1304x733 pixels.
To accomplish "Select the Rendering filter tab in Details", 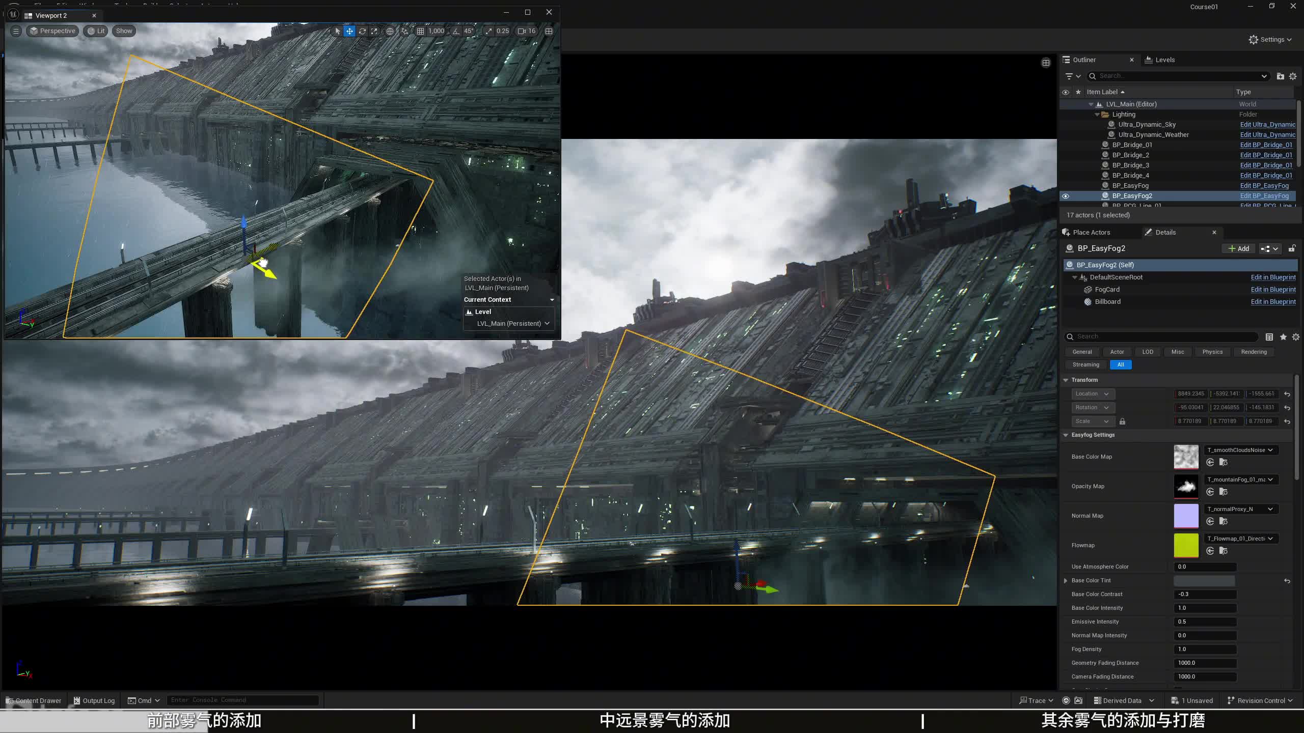I will [1254, 352].
